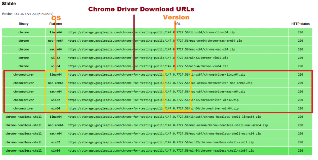
Task: Click the mac-x64 platform cell in chromedriver row
Action: coord(56,92)
